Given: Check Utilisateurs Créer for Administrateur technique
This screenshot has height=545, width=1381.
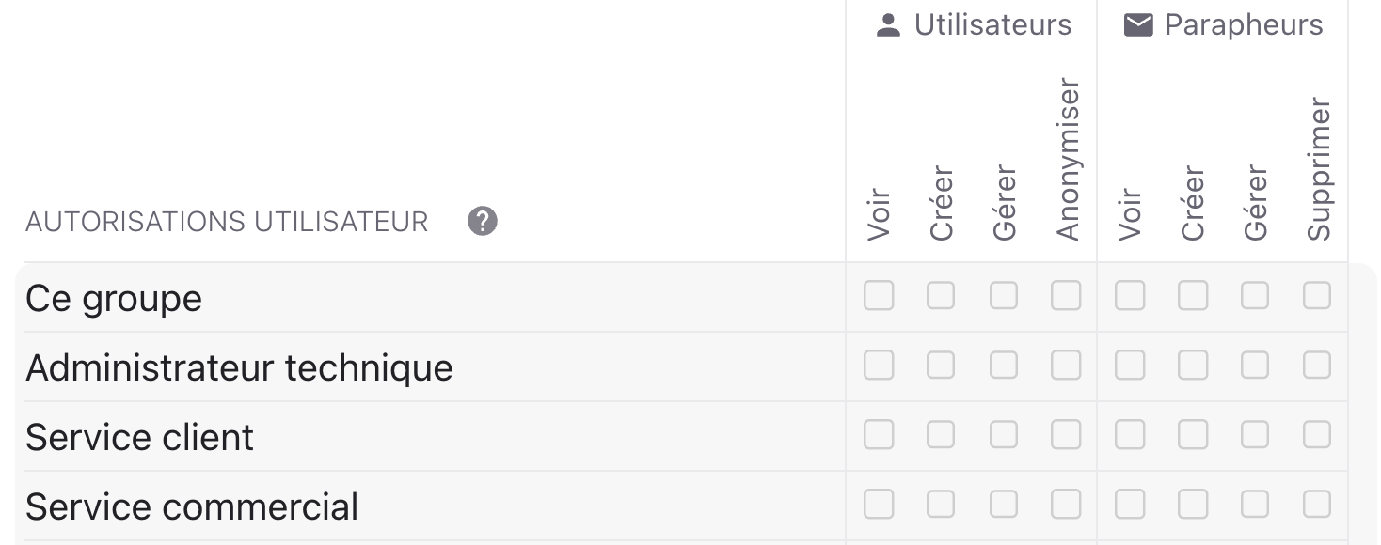Looking at the screenshot, I should (x=941, y=366).
